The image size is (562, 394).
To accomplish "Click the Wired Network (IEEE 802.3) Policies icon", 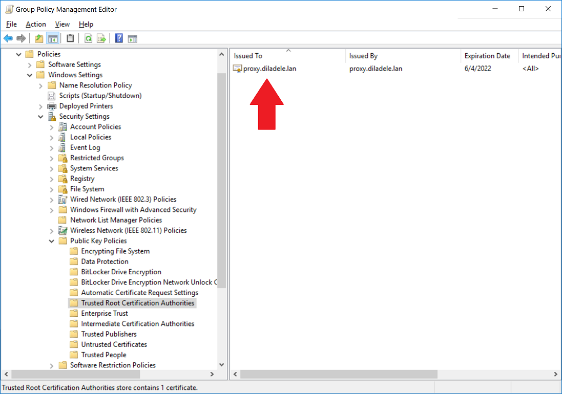I will click(x=63, y=200).
